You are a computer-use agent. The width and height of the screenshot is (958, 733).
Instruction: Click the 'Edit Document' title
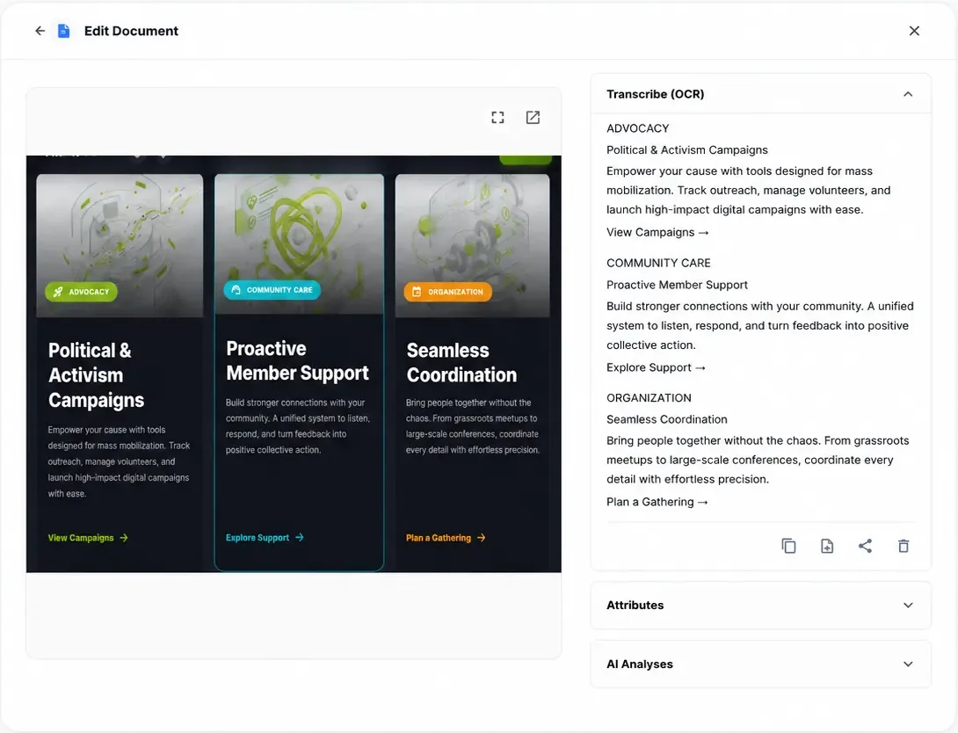tap(131, 31)
